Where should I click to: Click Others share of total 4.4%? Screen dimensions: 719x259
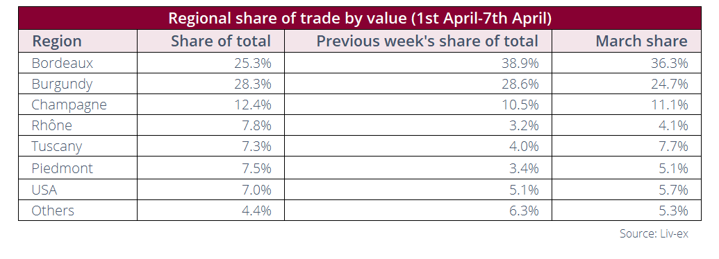(256, 210)
